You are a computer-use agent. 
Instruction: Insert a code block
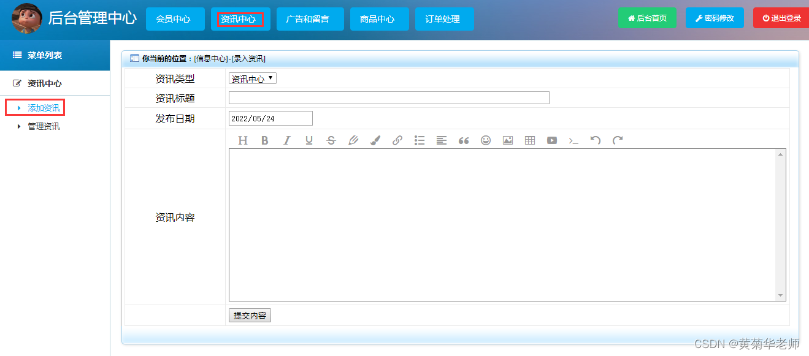point(573,140)
